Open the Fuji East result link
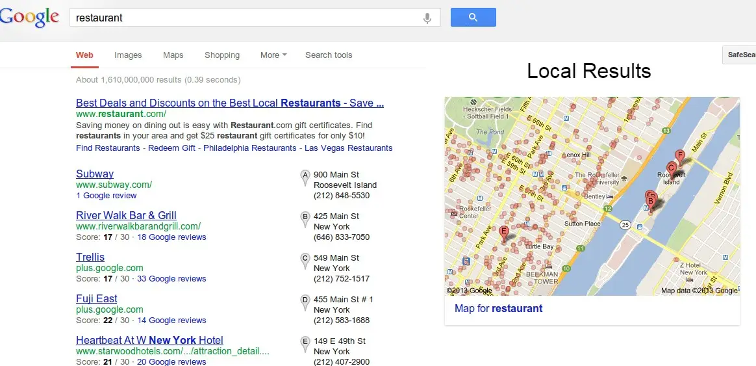This screenshot has width=756, height=366. tap(96, 298)
